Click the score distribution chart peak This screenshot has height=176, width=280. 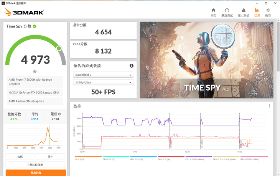click(x=48, y=128)
